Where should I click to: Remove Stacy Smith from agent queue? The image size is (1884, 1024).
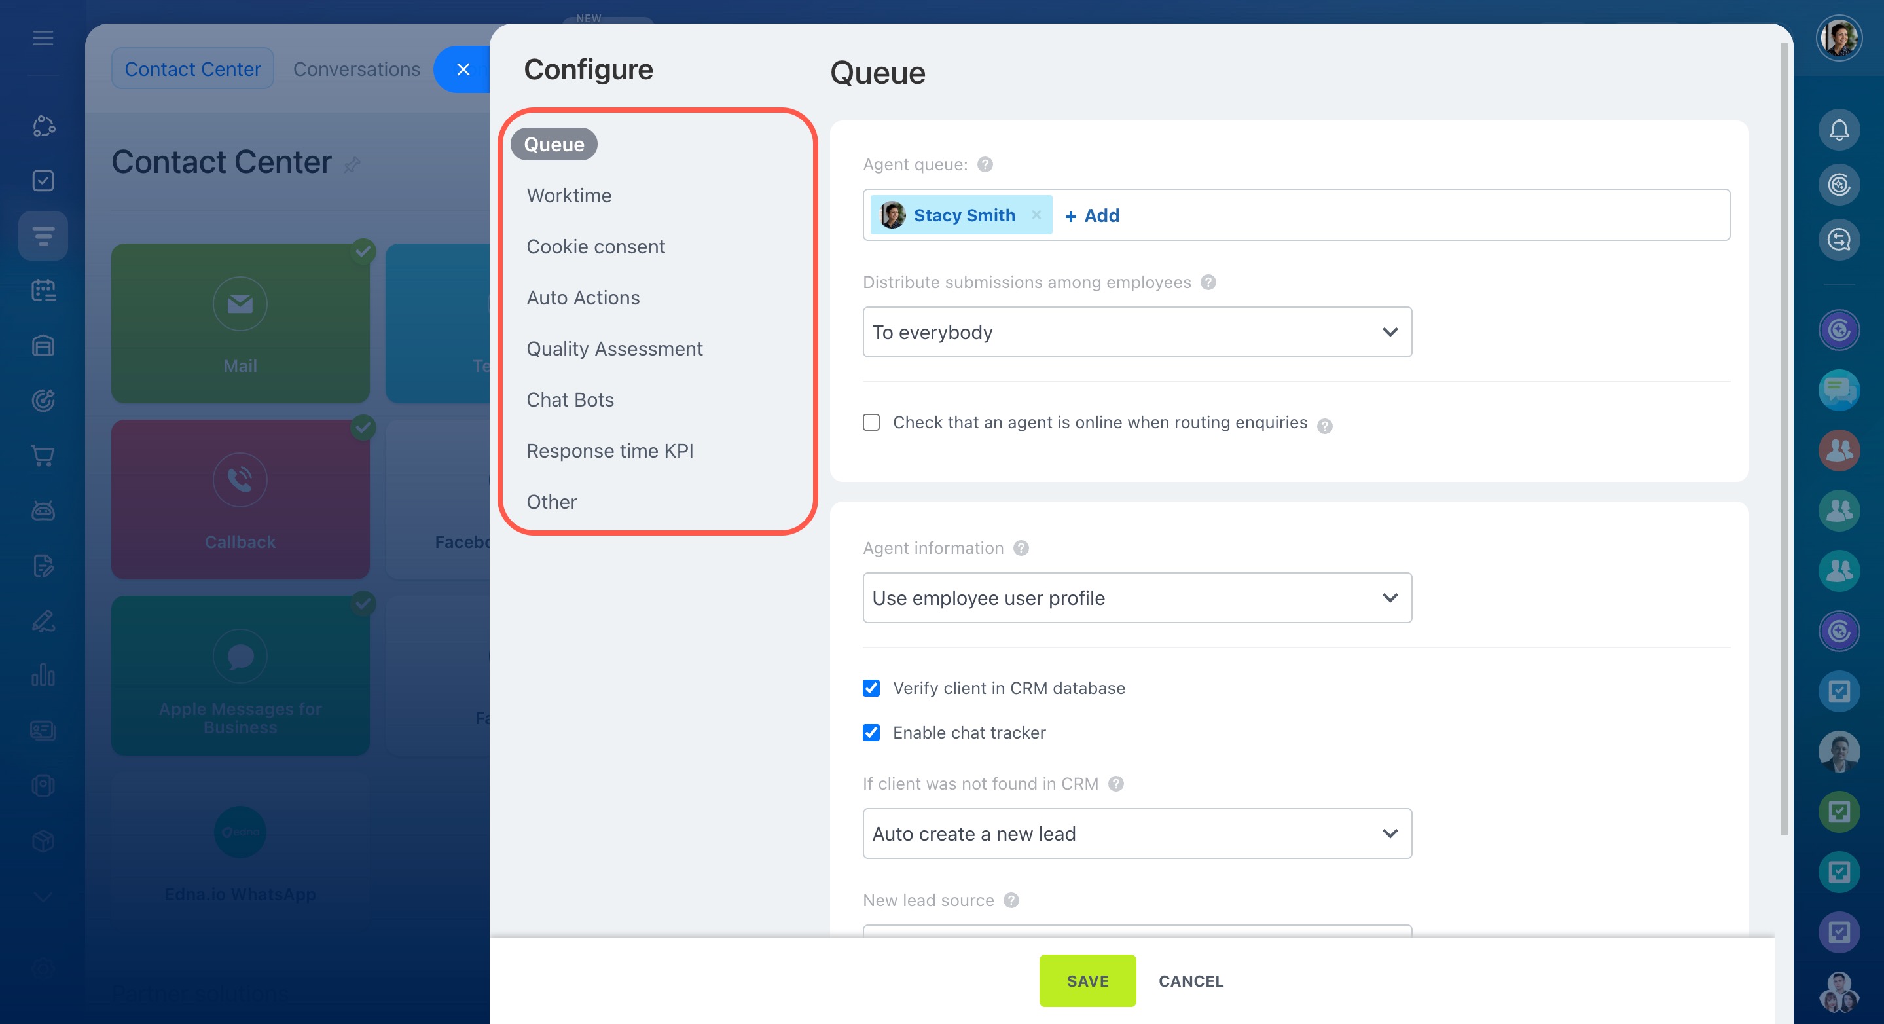pyautogui.click(x=1036, y=215)
